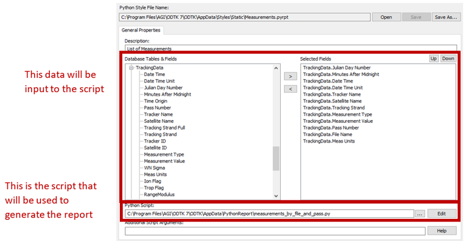The height and width of the screenshot is (241, 466).
Task: Select TrackingData.Julian Day Number in Selected Fields
Action: [x=337, y=68]
